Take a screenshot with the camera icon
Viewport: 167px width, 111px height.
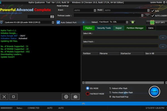(x=75, y=97)
